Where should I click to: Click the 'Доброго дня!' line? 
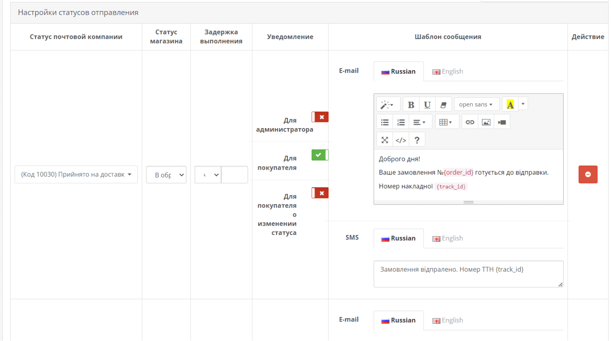399,159
